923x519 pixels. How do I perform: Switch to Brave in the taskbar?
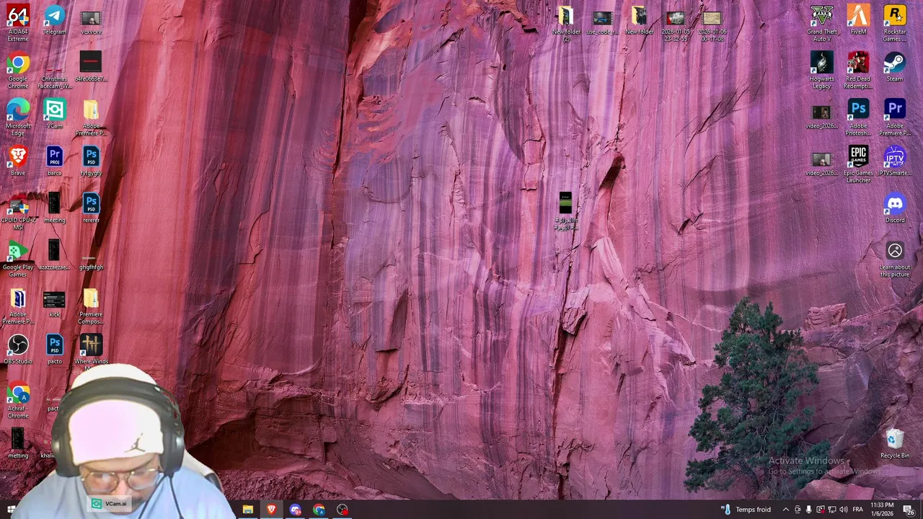pos(271,510)
